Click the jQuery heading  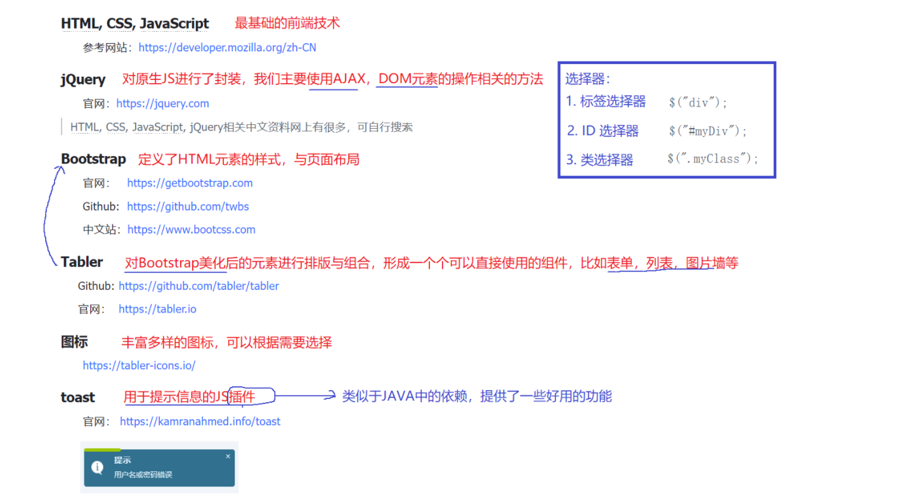pyautogui.click(x=83, y=79)
